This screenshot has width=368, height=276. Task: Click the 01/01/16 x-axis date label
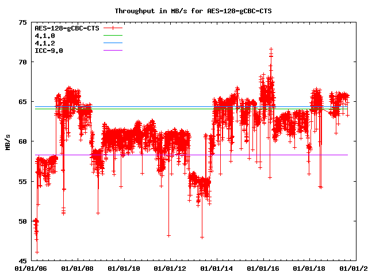click(x=263, y=269)
